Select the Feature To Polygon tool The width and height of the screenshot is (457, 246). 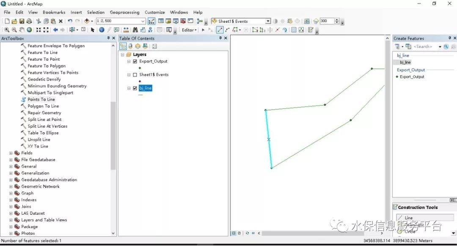tap(47, 66)
